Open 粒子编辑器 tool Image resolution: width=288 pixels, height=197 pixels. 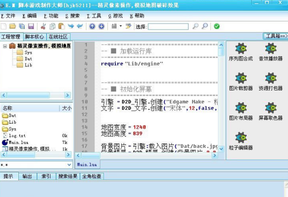click(x=241, y=141)
